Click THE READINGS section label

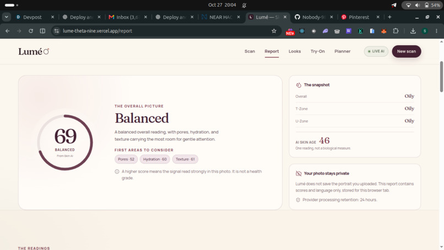(x=34, y=248)
